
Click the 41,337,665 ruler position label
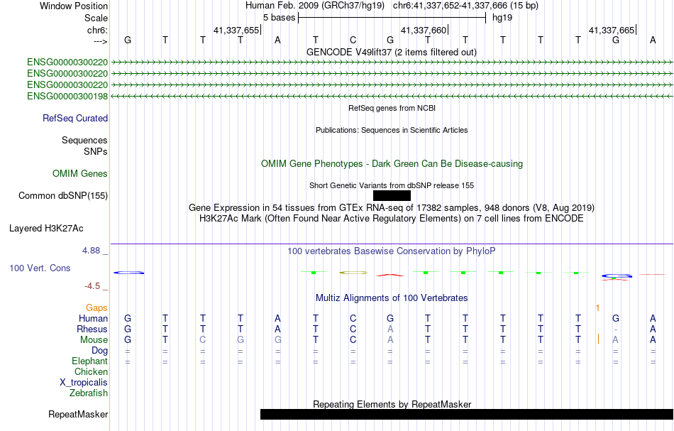[612, 30]
